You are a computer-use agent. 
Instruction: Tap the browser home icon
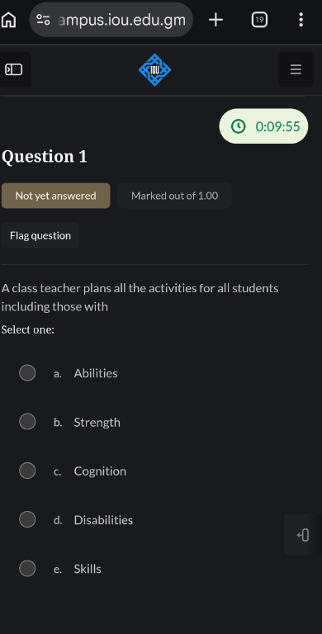(8, 20)
